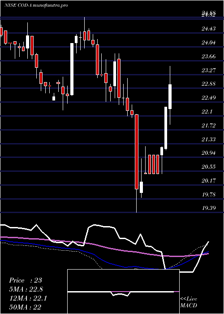Screen dimensions: 224x314
Task: Click the 21.33 price axis label
Action: click(209, 140)
